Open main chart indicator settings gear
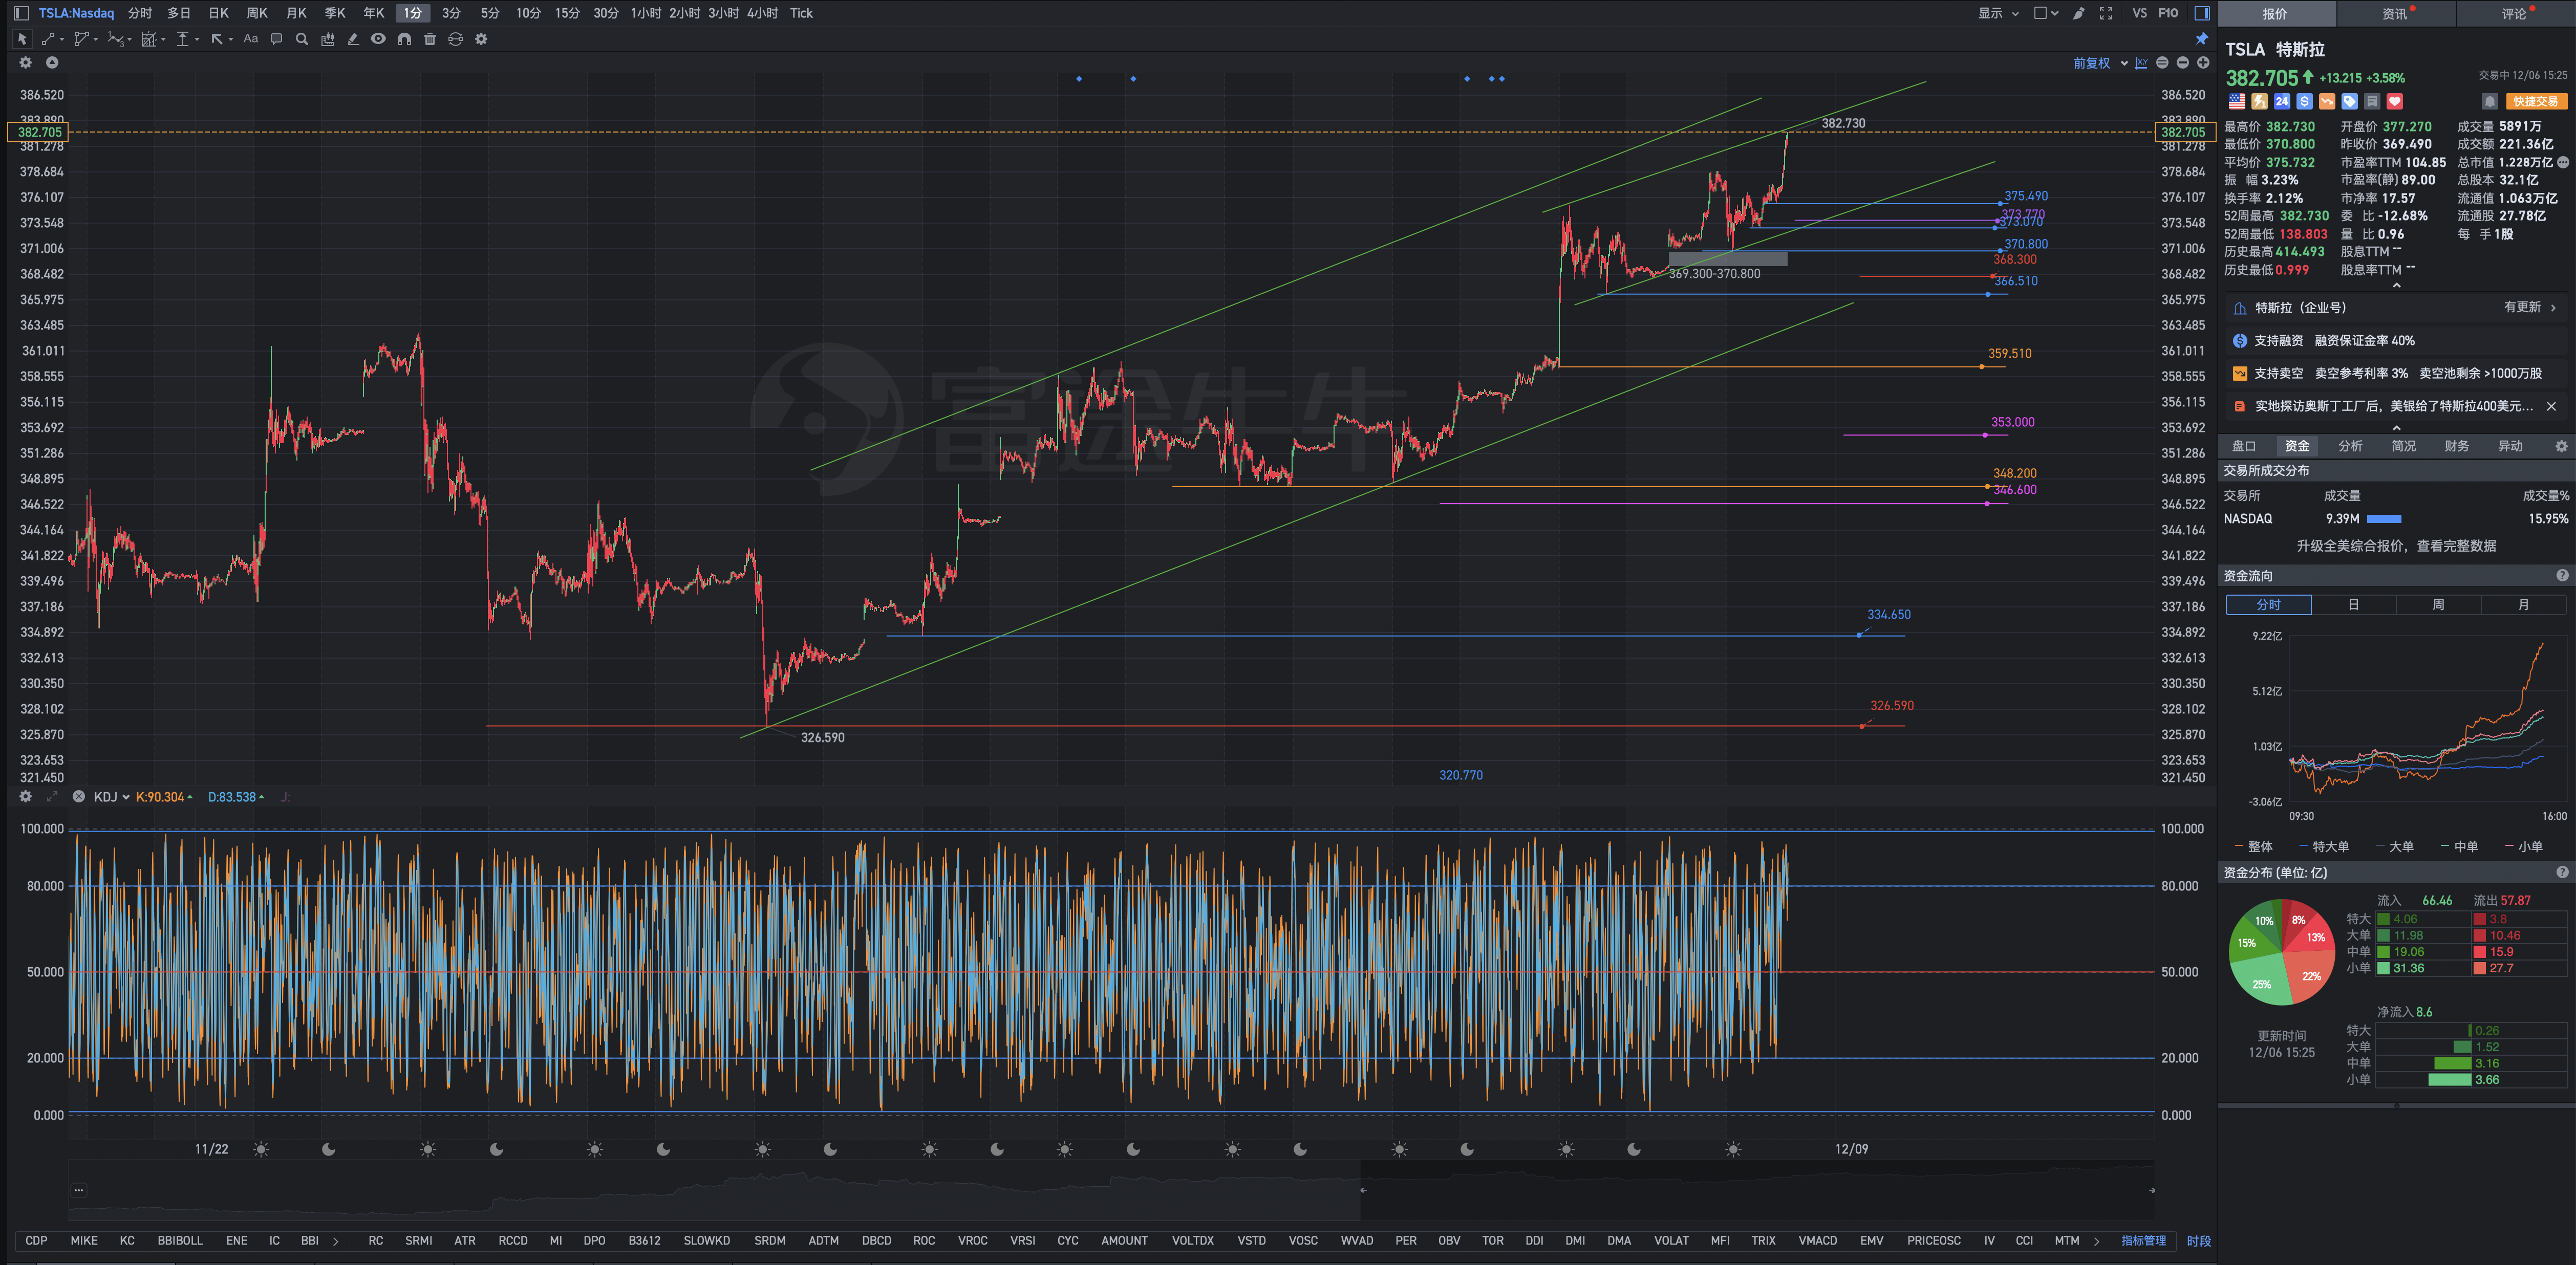The height and width of the screenshot is (1265, 2576). pos(26,62)
